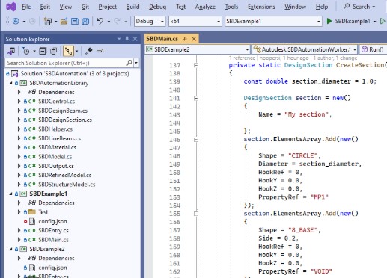The height and width of the screenshot is (278, 387).
Task: Click Pending Changes Filter clock icon
Action: (26, 52)
